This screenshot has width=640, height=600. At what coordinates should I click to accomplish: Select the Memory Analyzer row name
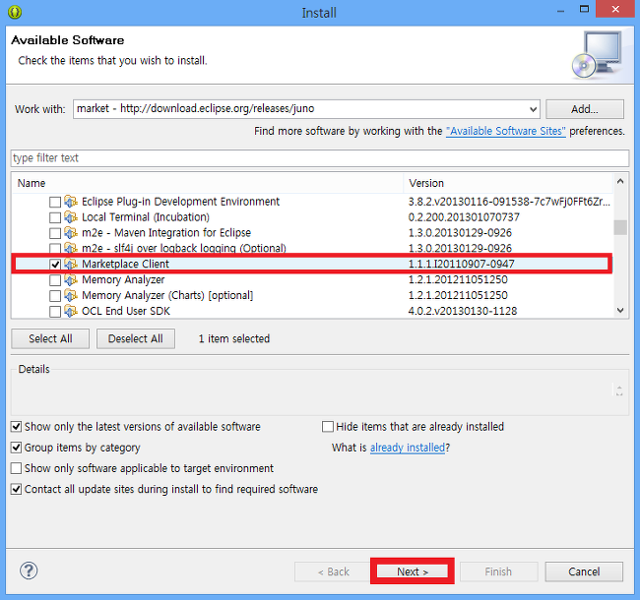tap(123, 279)
